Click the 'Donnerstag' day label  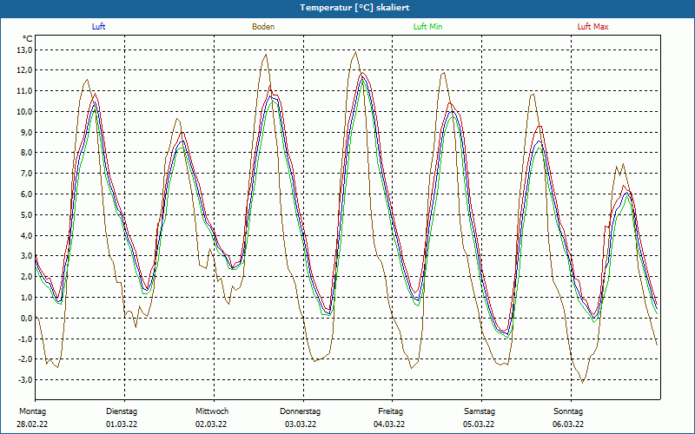click(x=300, y=411)
